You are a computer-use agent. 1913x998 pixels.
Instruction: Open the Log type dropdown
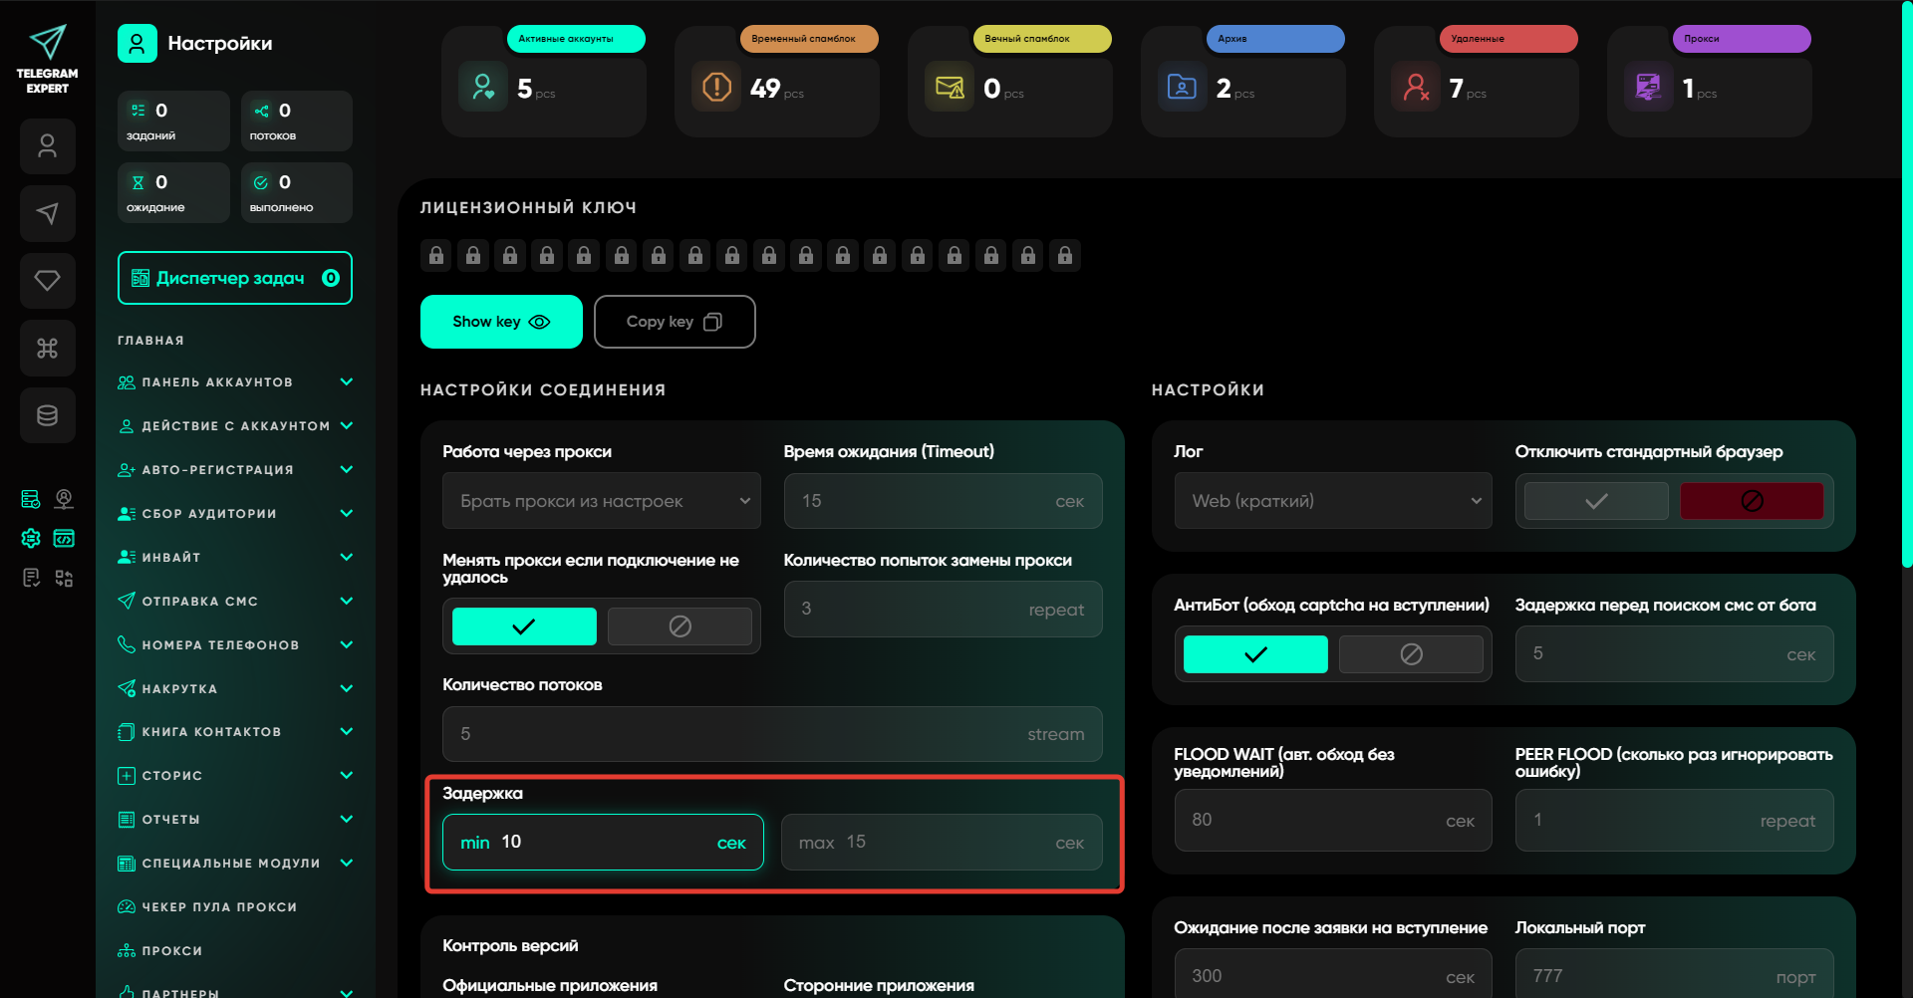coord(1332,501)
